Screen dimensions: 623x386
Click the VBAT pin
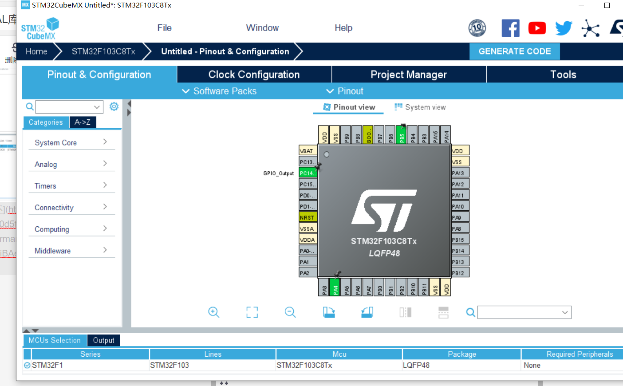pos(308,151)
